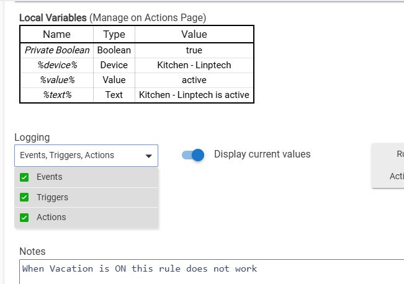Uncheck the Actions checkbox
The image size is (404, 284).
coord(25,218)
